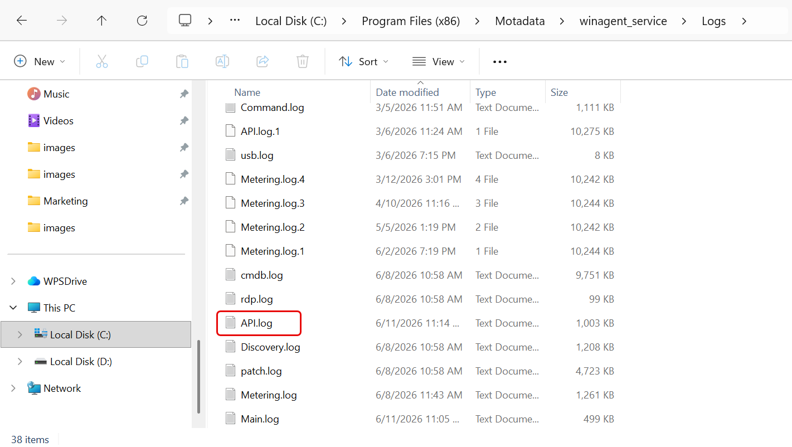Viewport: 792px width, 447px height.
Task: Click the Rename icon in toolbar
Action: click(222, 61)
